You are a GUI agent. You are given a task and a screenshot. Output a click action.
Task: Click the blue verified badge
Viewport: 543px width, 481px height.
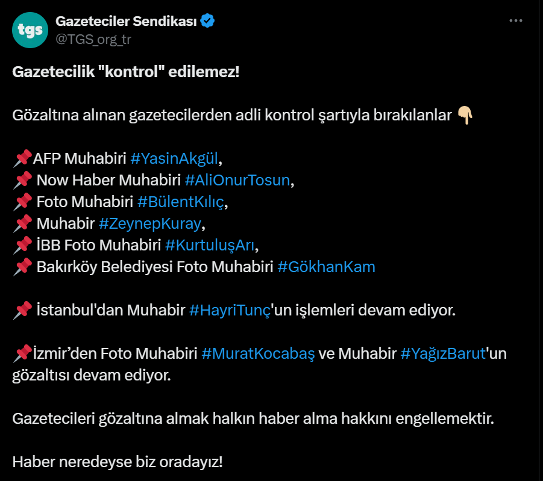[207, 20]
